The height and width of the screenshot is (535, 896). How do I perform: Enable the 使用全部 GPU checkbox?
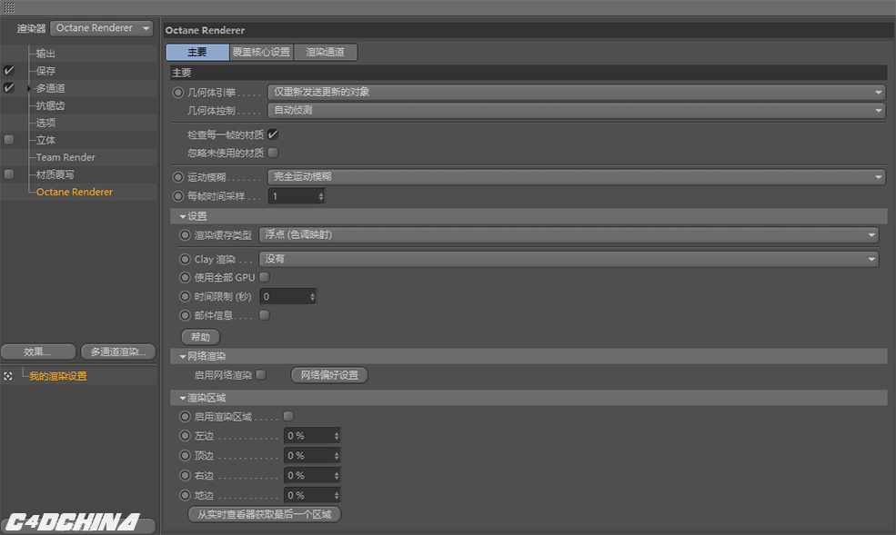pos(264,277)
